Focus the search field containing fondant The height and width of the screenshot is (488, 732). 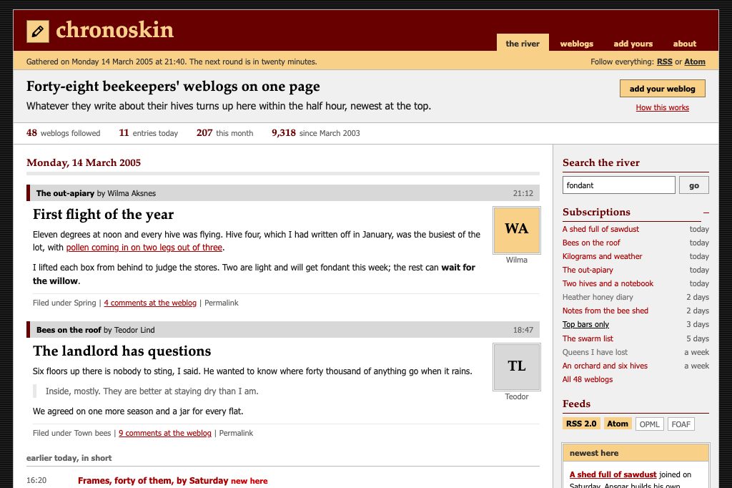click(618, 185)
